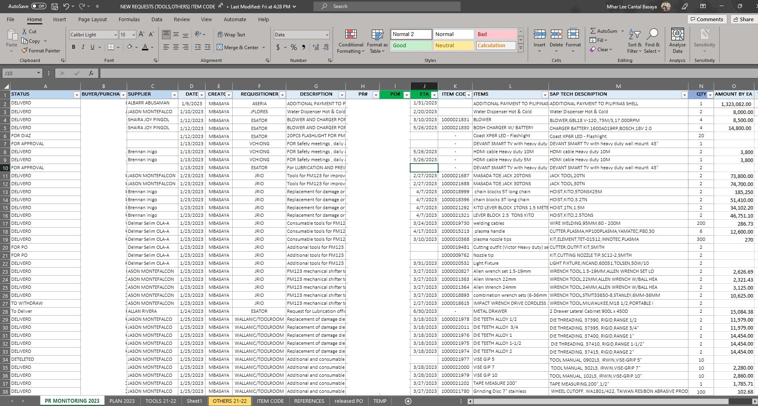Click the Share button
Image resolution: width=758 pixels, height=406 pixels.
[x=743, y=19]
